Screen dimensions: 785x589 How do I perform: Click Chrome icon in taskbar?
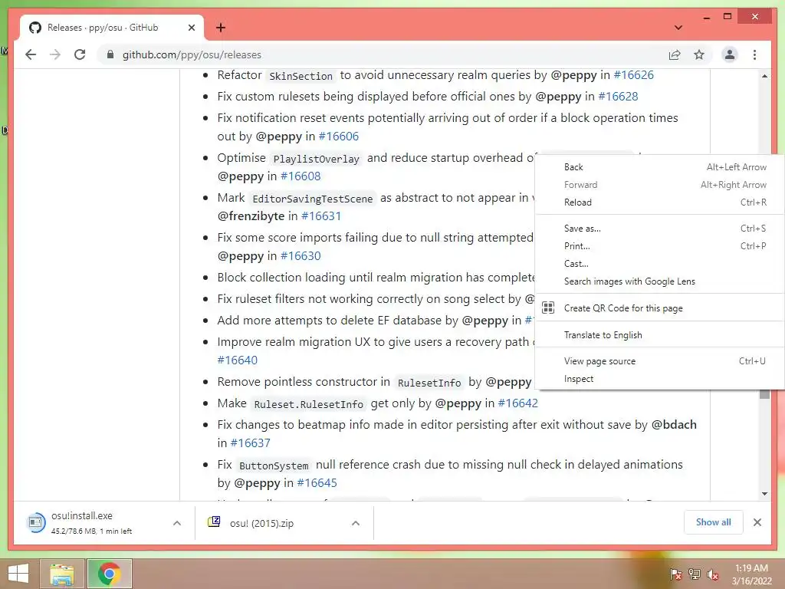[x=110, y=574]
